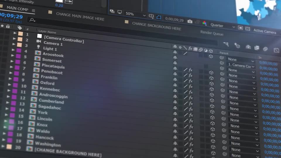Open the Quarter resolution dropdown
Screen dimensions: 281x158
click(x=222, y=26)
